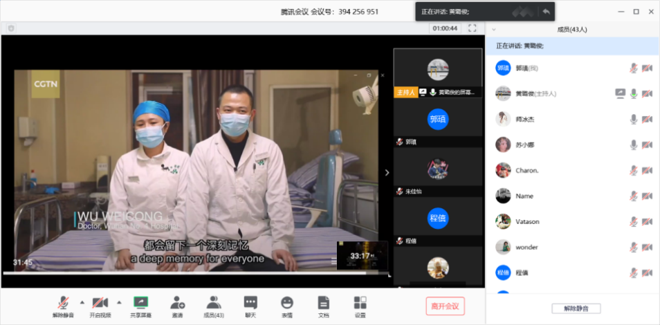Collapse video thumbnail strip with right chevron
The image size is (660, 325).
[x=387, y=172]
